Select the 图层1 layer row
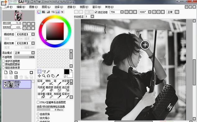 click(x=17, y=84)
